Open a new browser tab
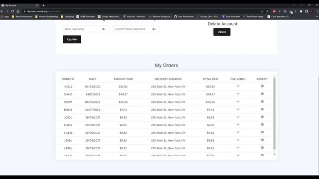The height and width of the screenshot is (179, 319). click(43, 5)
